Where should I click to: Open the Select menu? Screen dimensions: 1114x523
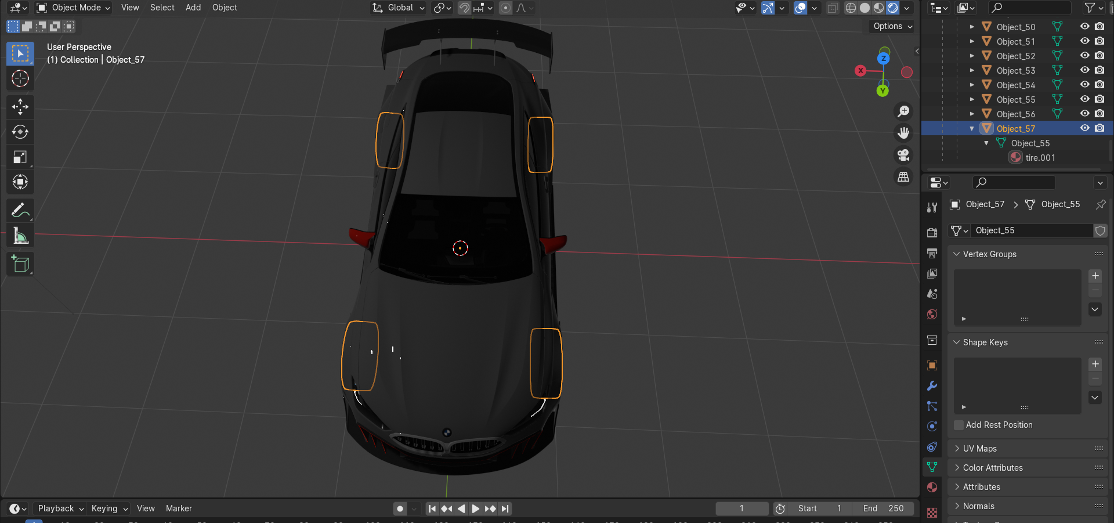162,8
